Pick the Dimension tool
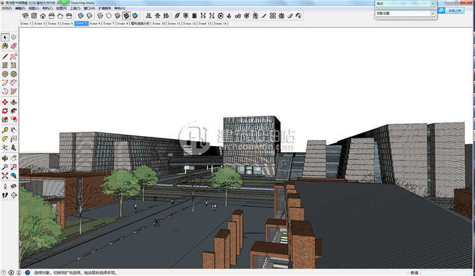This screenshot has height=276, width=475. (14, 130)
